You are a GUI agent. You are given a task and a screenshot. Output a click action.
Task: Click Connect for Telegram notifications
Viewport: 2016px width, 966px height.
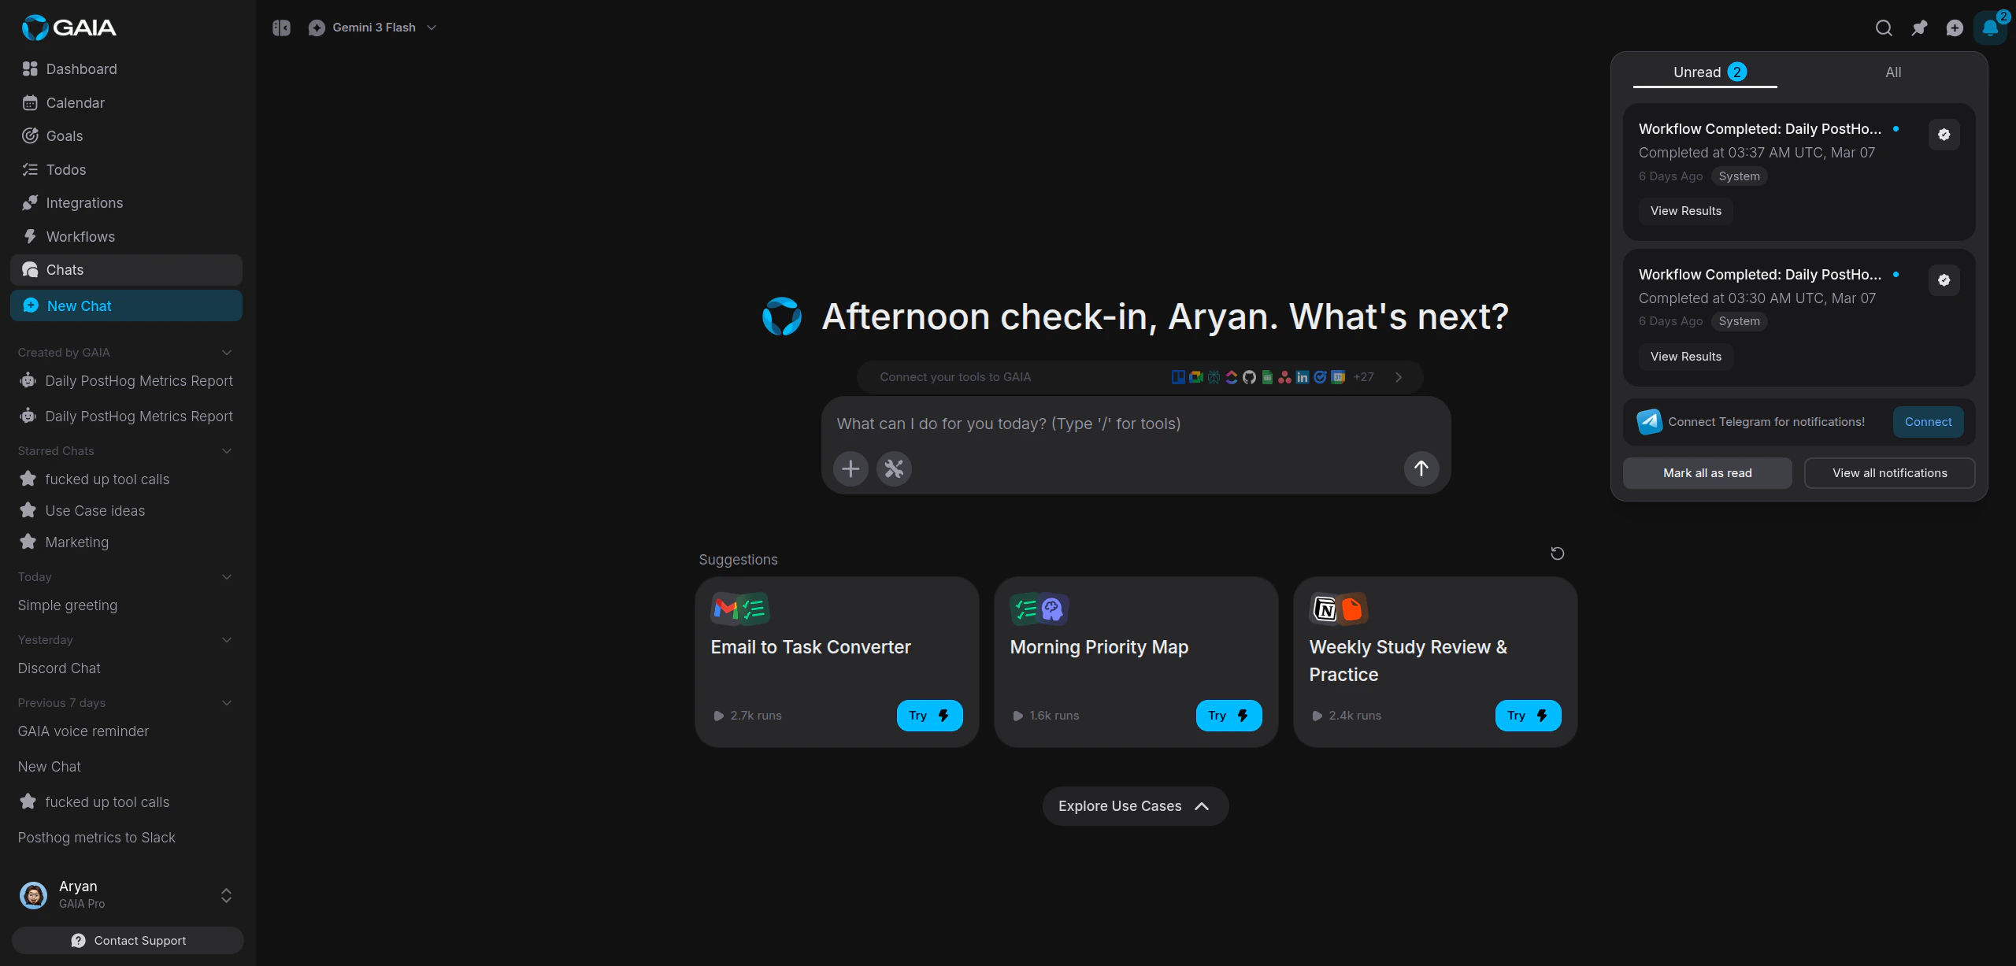pos(1928,422)
